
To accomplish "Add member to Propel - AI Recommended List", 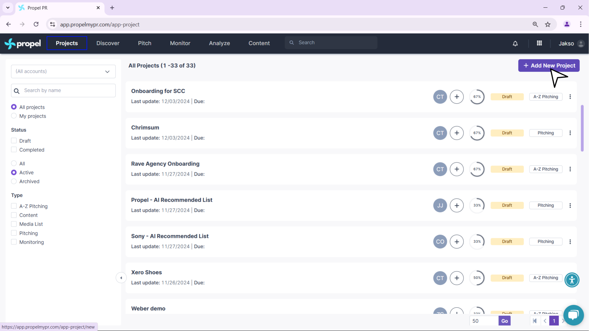I will [457, 205].
